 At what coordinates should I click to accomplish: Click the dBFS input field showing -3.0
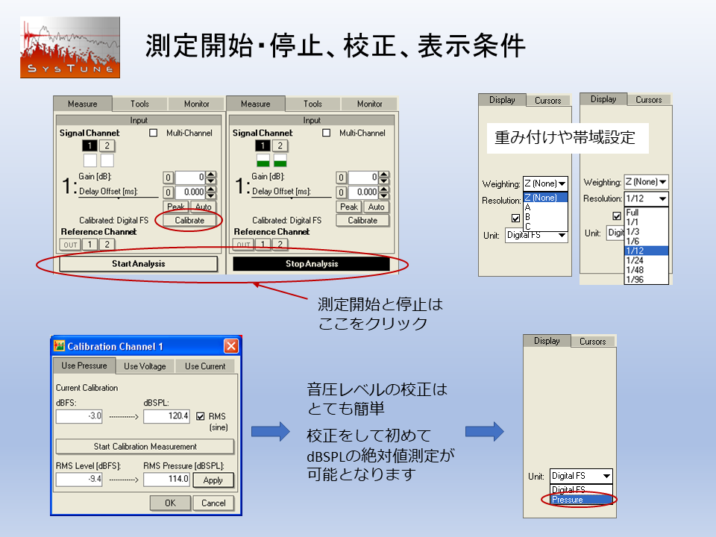[79, 416]
